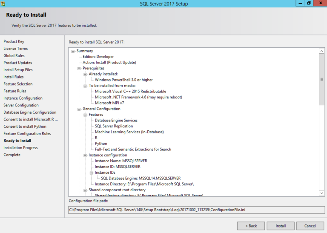Viewport: 327px width, 233px height.
Task: Collapse the Instance IDs node
Action: (x=91, y=173)
